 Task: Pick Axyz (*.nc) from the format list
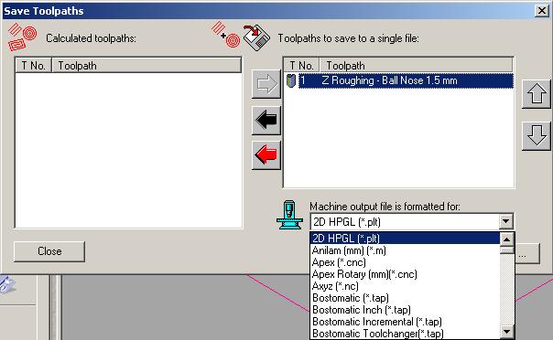pyautogui.click(x=335, y=286)
